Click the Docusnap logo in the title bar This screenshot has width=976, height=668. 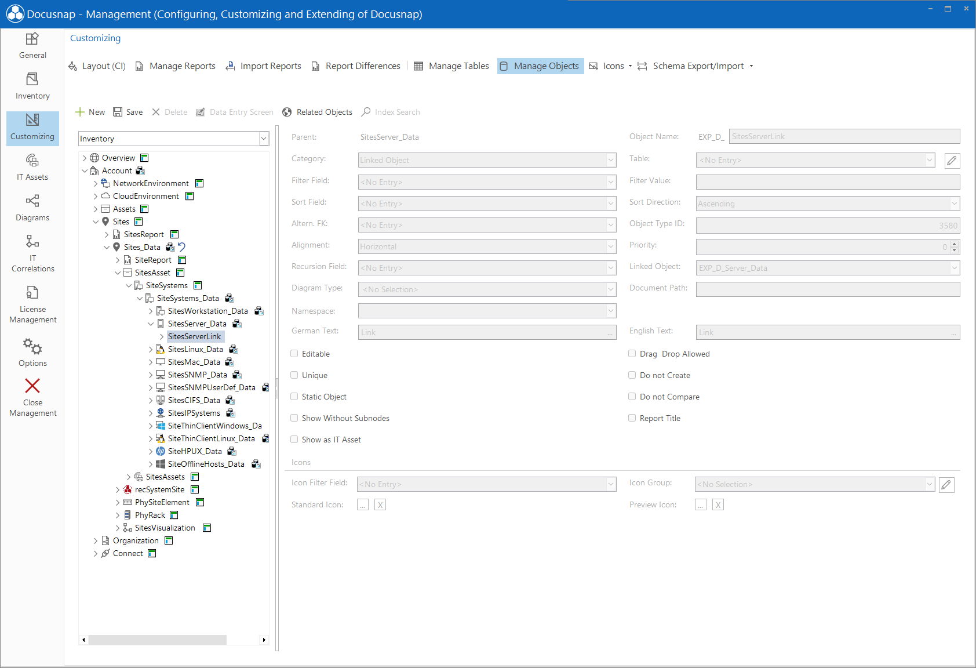coord(15,14)
